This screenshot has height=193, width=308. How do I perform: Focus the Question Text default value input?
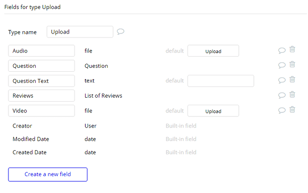pos(221,81)
